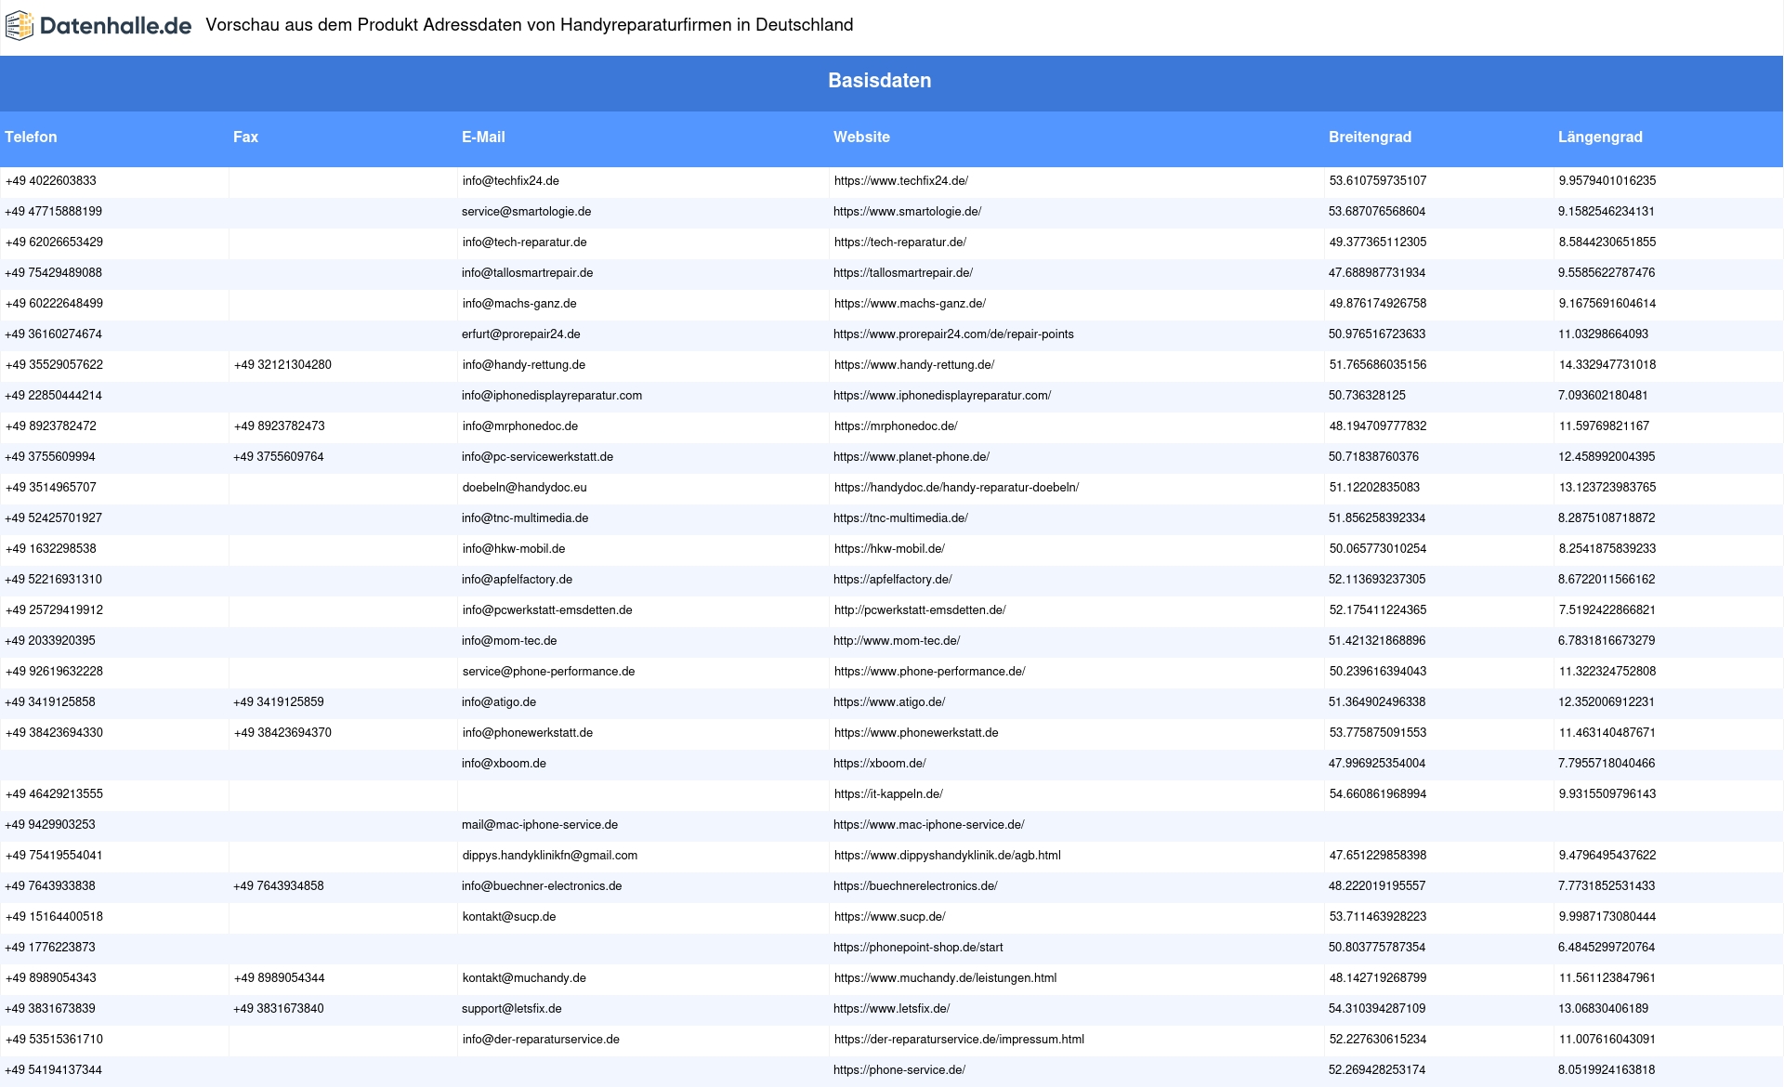Select email info@hkw-mobil.de
1784x1087 pixels.
click(x=514, y=549)
